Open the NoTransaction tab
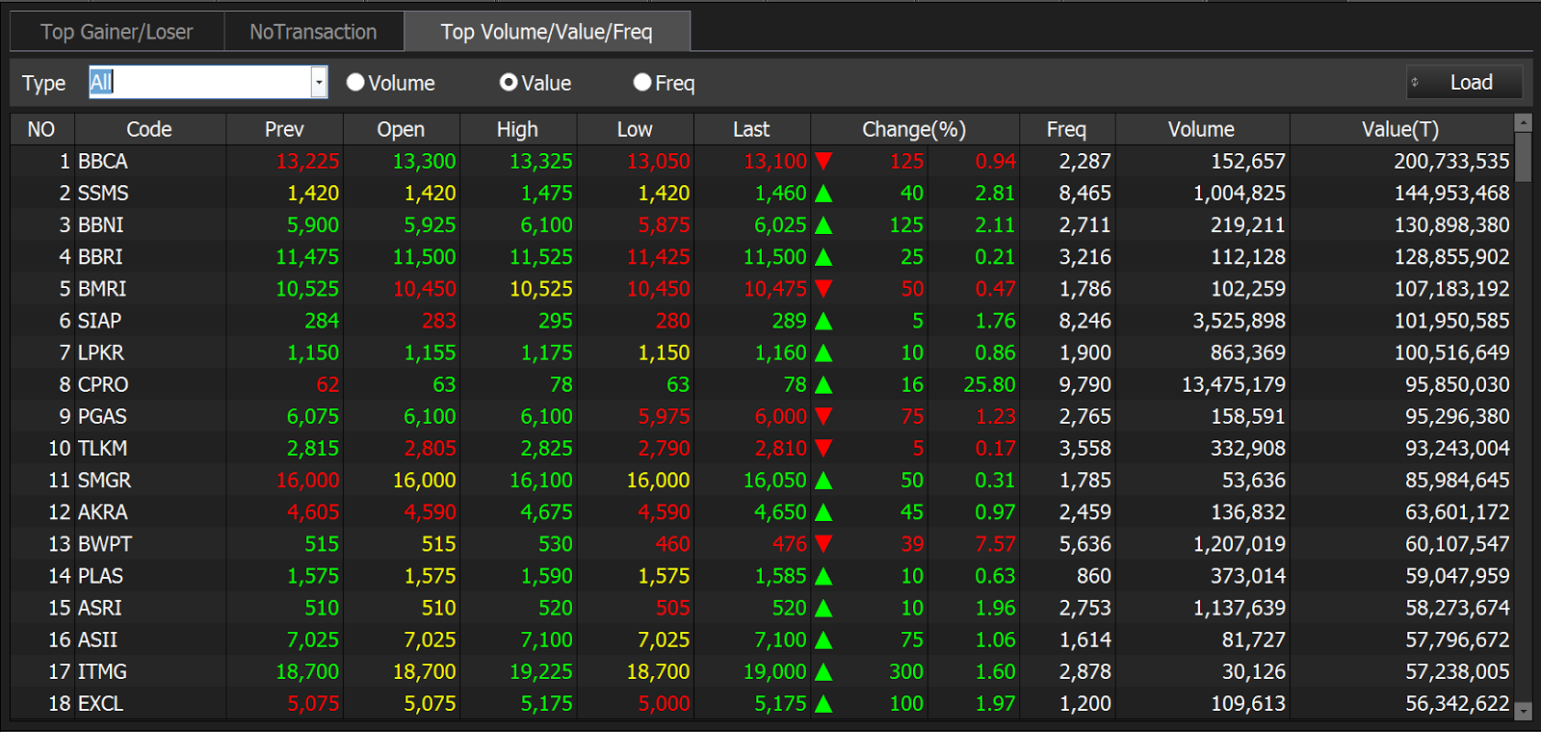This screenshot has width=1541, height=732. pos(313,32)
